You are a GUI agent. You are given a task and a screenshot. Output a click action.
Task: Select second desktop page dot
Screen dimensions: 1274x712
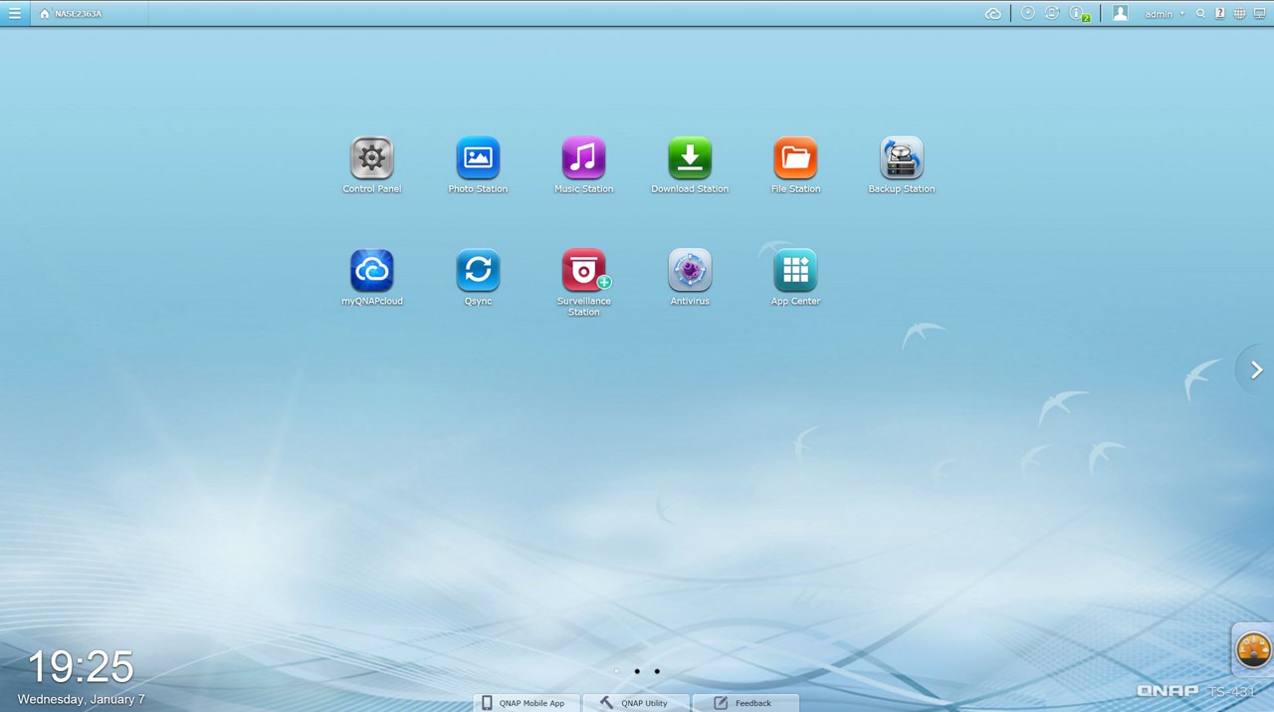[637, 671]
